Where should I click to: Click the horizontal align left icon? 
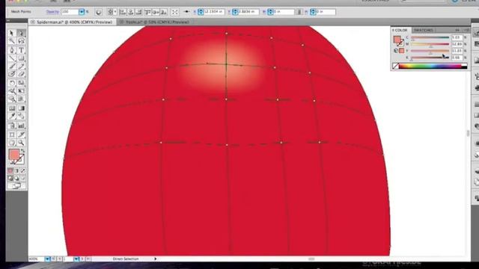pos(123,12)
